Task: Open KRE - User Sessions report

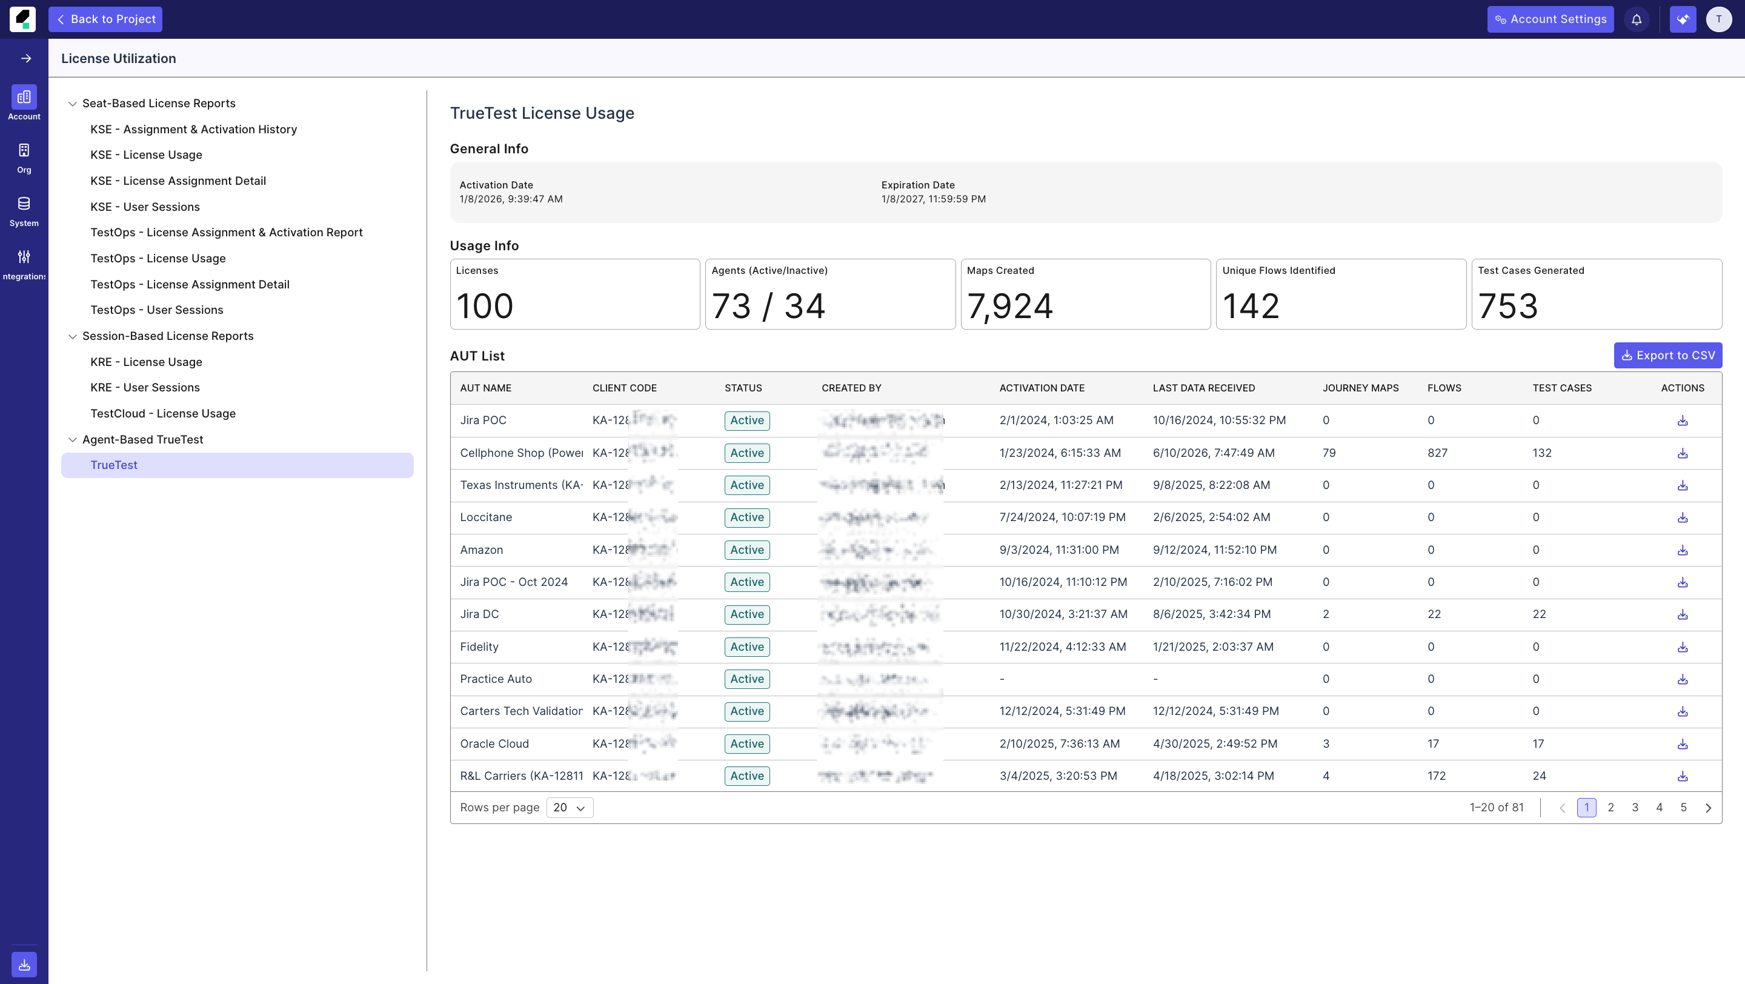Action: coord(145,387)
